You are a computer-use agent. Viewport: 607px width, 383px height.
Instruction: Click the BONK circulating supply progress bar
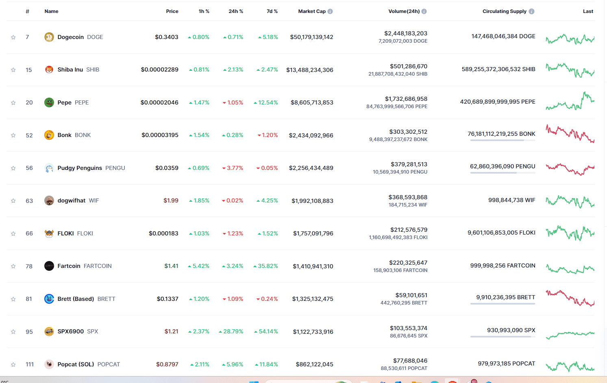click(503, 141)
